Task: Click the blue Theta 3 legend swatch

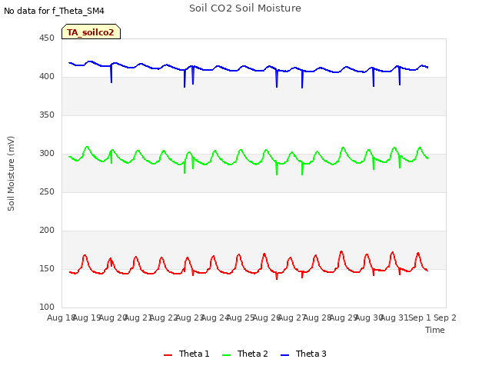Action: [284, 355]
